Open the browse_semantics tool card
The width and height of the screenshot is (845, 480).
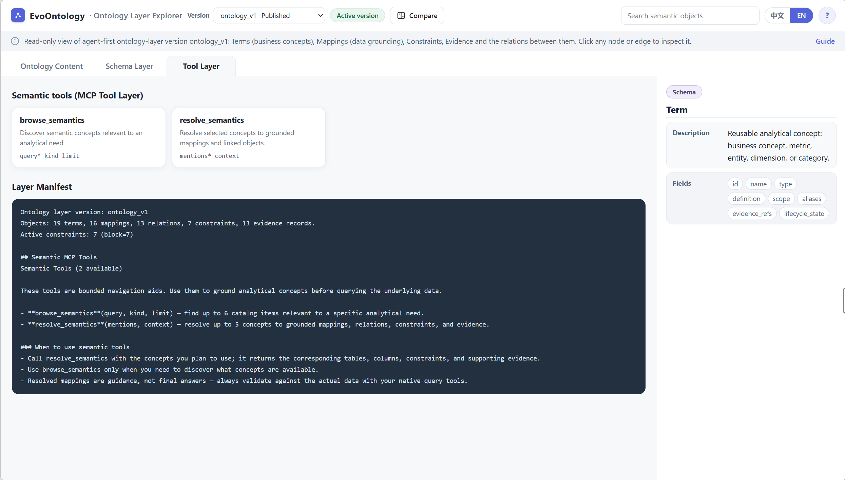(x=89, y=137)
